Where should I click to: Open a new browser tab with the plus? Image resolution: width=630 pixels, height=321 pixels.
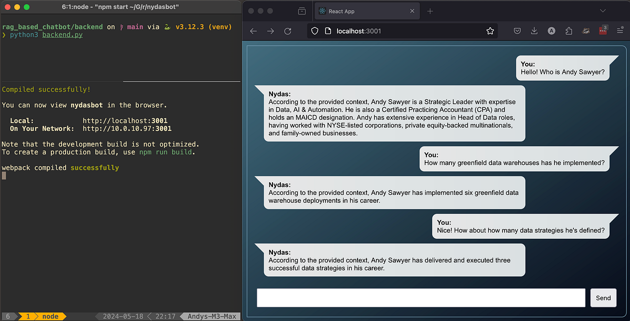pos(429,10)
